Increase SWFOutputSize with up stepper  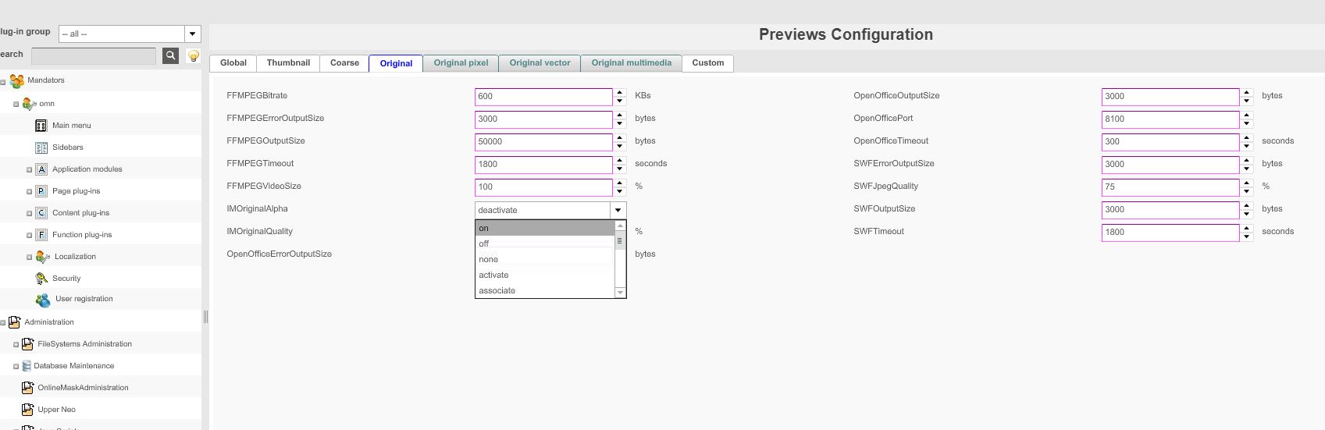coord(1247,205)
